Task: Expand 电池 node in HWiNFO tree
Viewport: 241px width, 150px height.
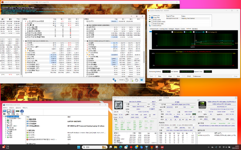Action: 6,137
